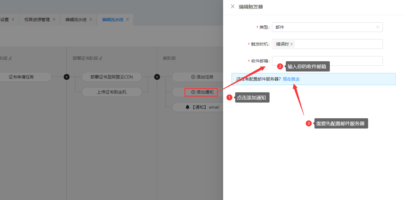
Task: Follow the 现在就去 link
Action: click(x=291, y=79)
